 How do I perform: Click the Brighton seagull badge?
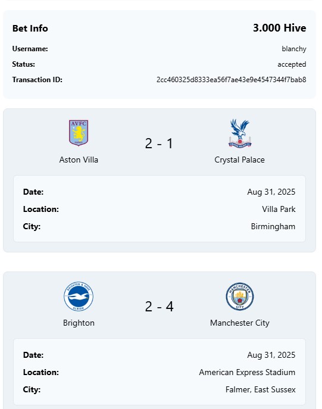[x=79, y=296]
